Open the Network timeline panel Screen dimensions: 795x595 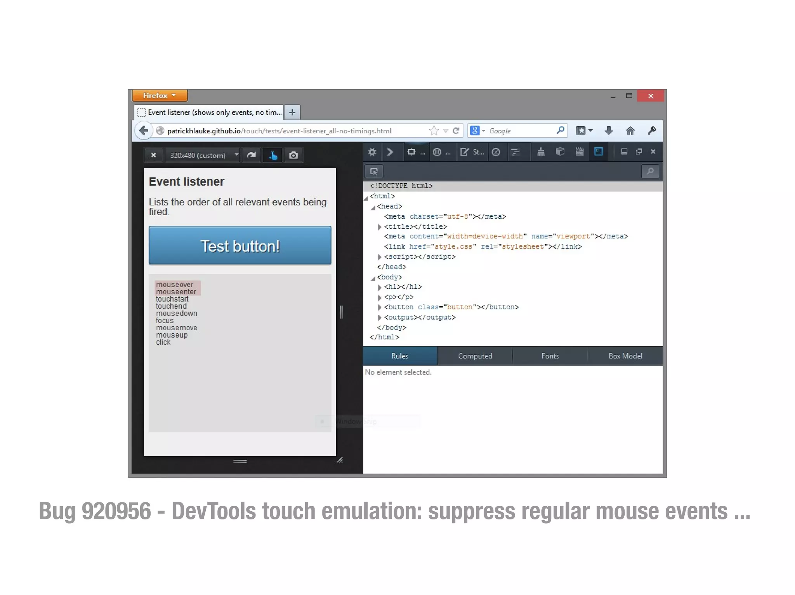point(515,152)
